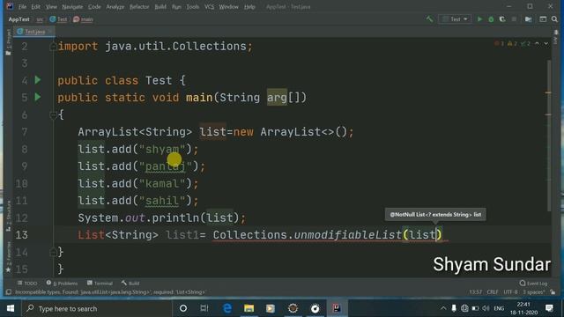Open the Edit menu
This screenshot has width=564, height=317.
(35, 6)
